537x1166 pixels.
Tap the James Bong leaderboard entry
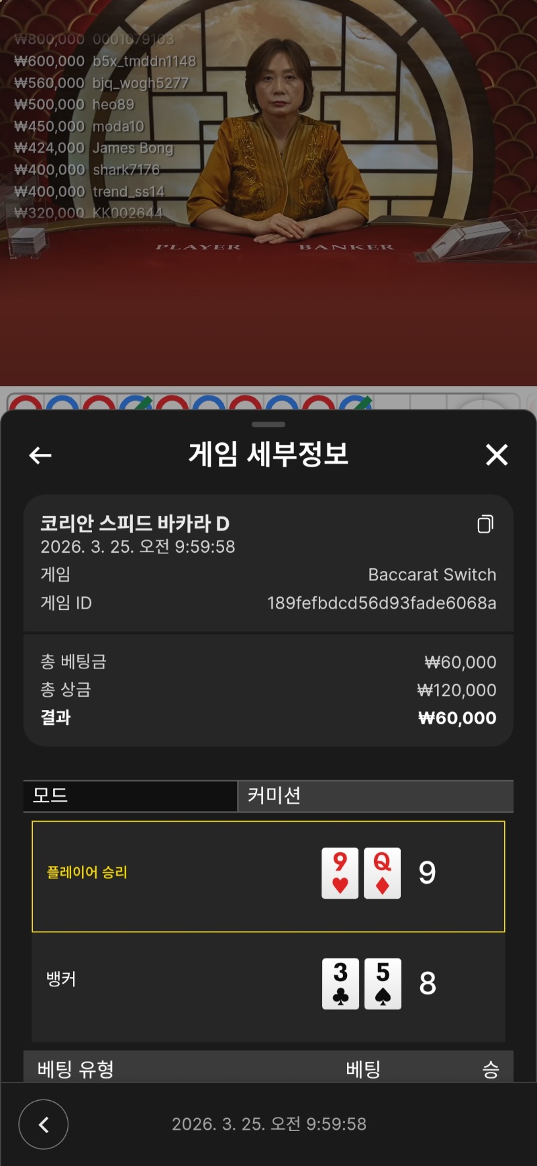94,148
